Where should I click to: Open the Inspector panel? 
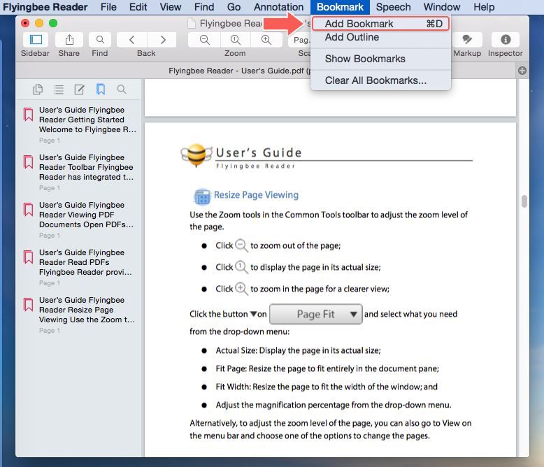point(506,40)
